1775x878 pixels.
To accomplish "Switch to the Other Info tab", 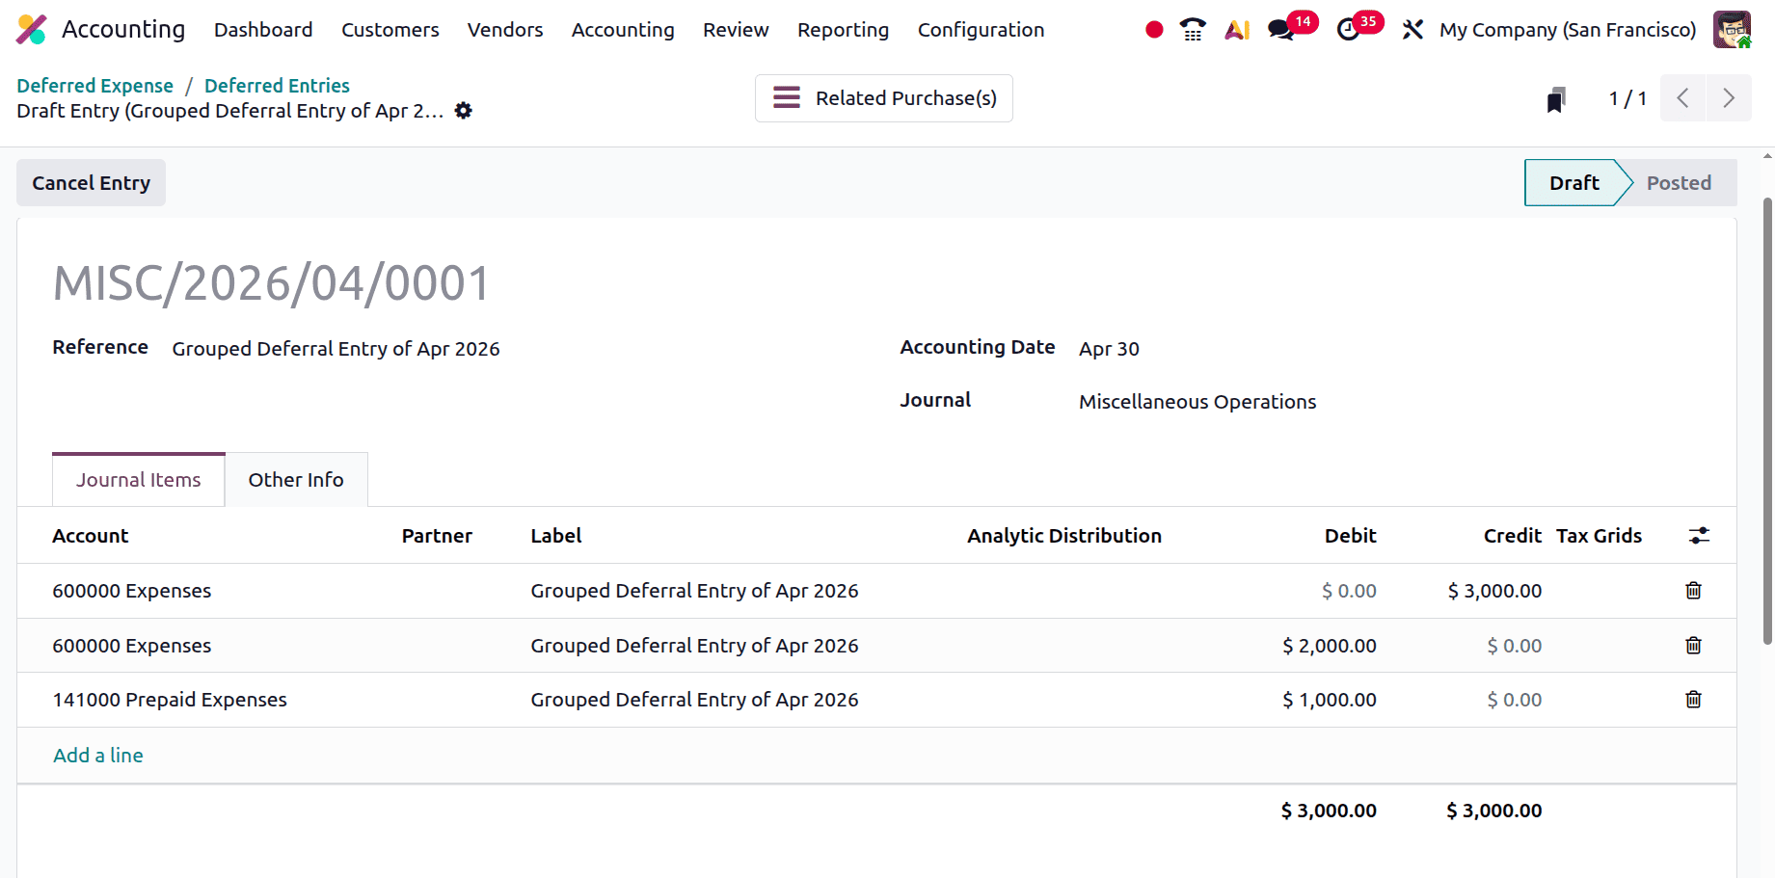I will tap(296, 480).
